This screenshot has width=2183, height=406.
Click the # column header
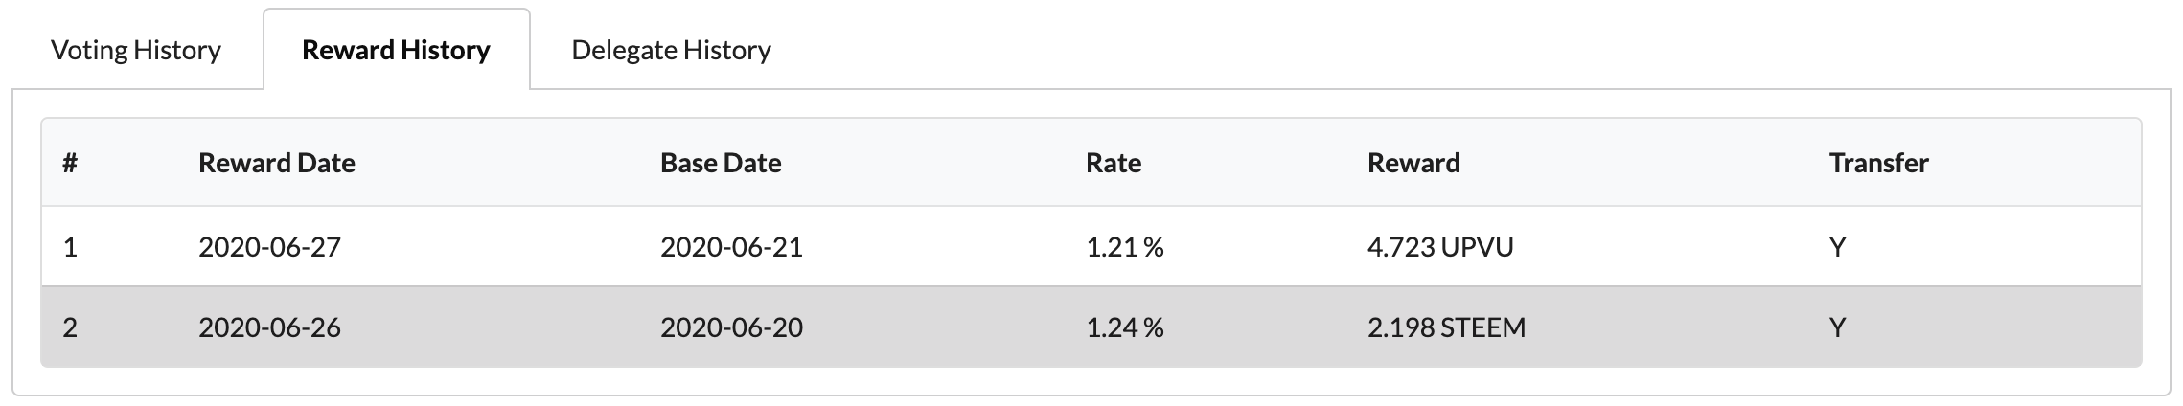(70, 163)
